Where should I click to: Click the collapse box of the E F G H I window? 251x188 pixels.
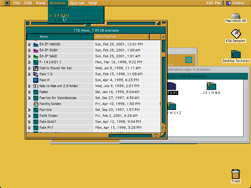pyautogui.click(x=164, y=23)
